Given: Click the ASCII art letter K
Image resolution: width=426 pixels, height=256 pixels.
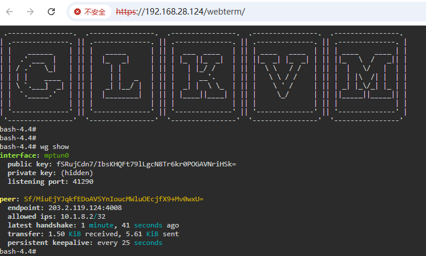Looking at the screenshot, I should 203,76.
